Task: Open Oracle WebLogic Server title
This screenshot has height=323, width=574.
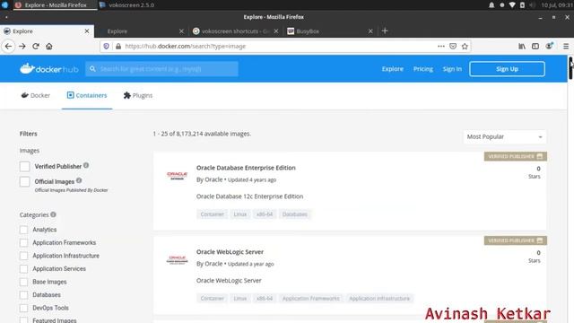Action: coord(230,252)
